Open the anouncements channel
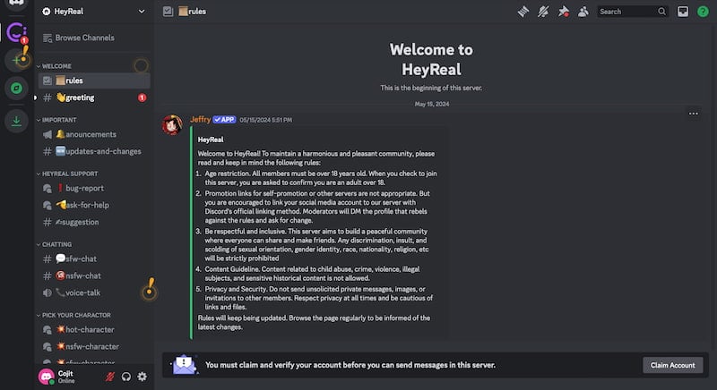 coord(94,134)
